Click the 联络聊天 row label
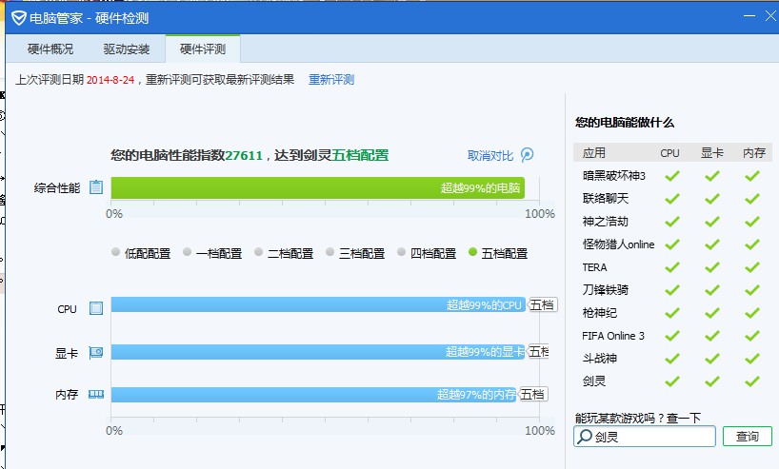The width and height of the screenshot is (779, 469). pyautogui.click(x=605, y=199)
